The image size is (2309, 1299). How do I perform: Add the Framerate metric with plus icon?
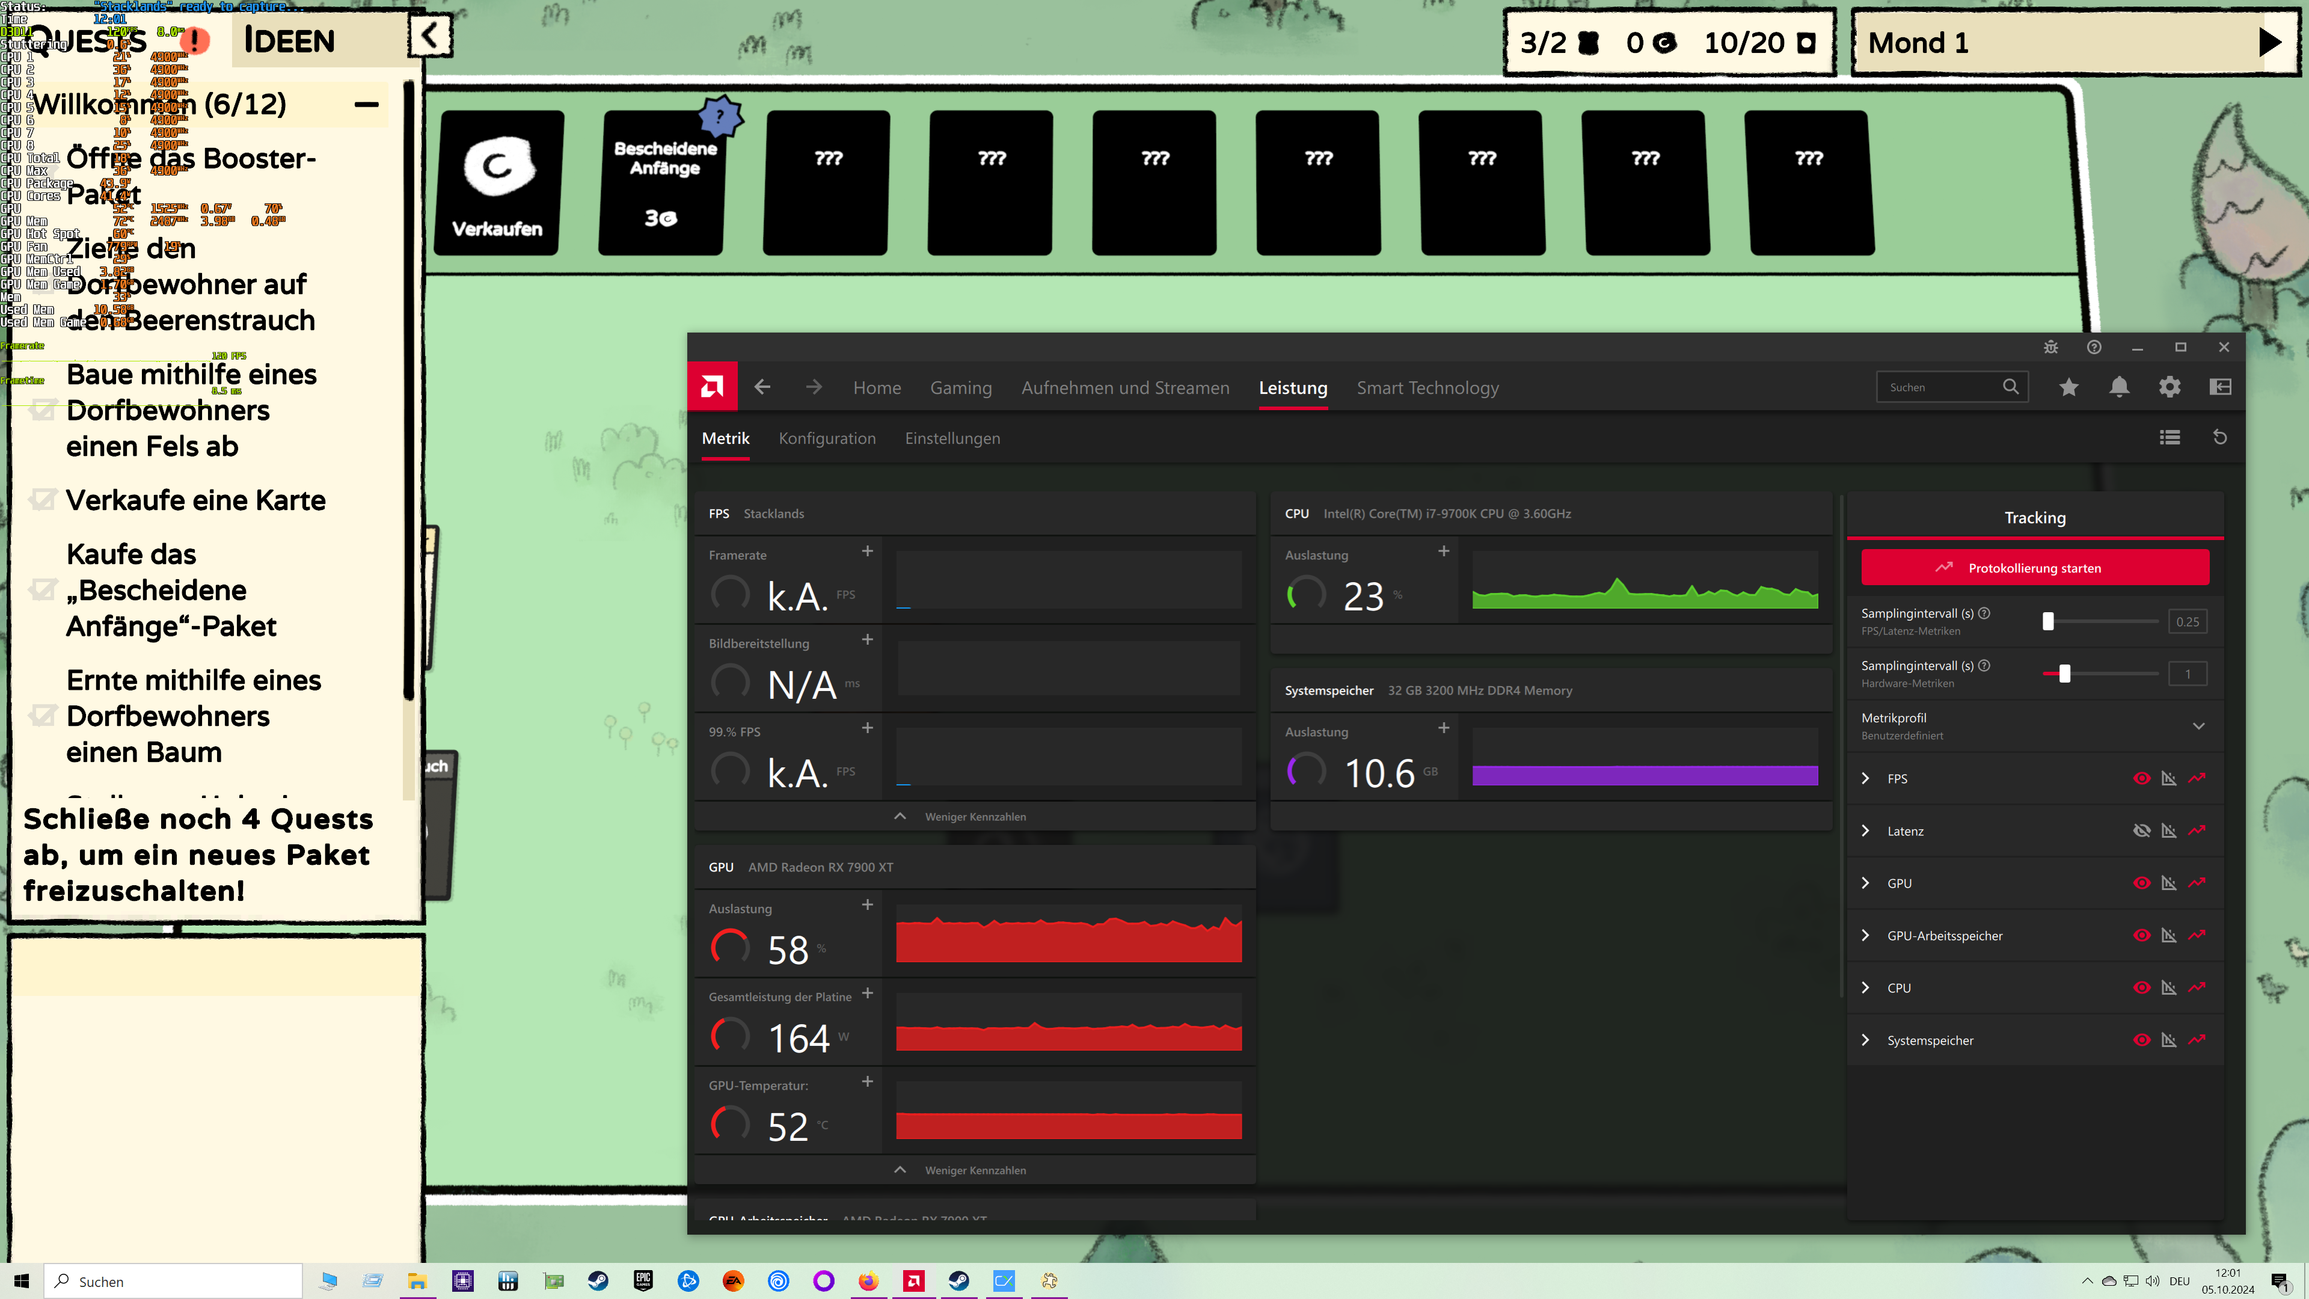pos(866,550)
